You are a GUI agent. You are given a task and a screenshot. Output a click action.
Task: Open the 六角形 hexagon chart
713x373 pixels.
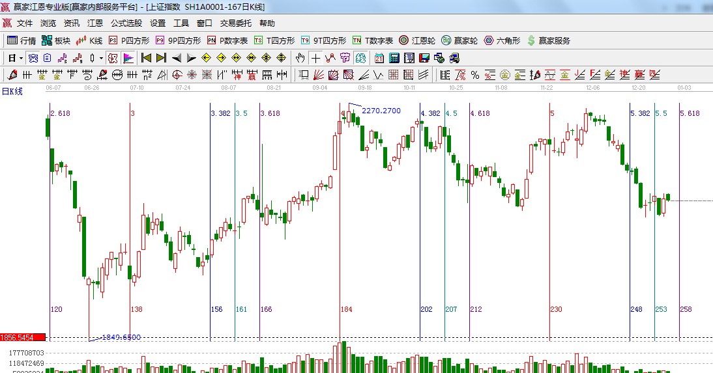pyautogui.click(x=502, y=40)
